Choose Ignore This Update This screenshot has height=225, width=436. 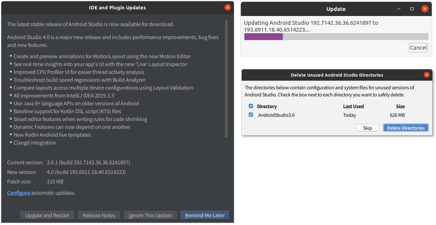(x=150, y=215)
